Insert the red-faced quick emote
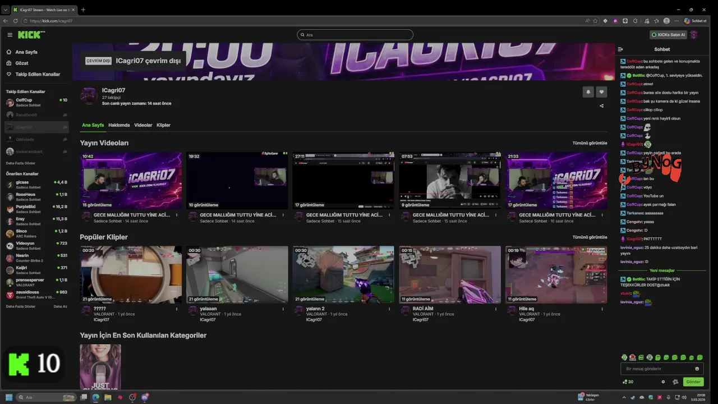Screen dimensions: 718x404 click(633, 357)
